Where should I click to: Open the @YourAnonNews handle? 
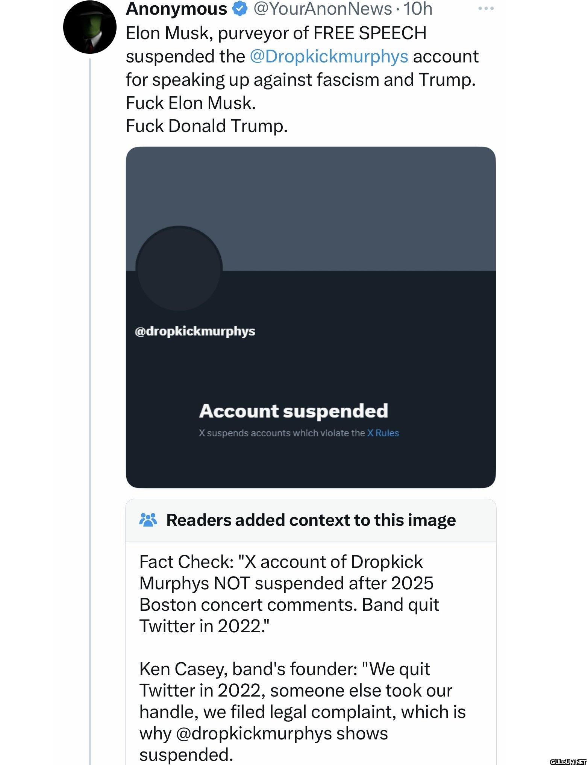323,8
